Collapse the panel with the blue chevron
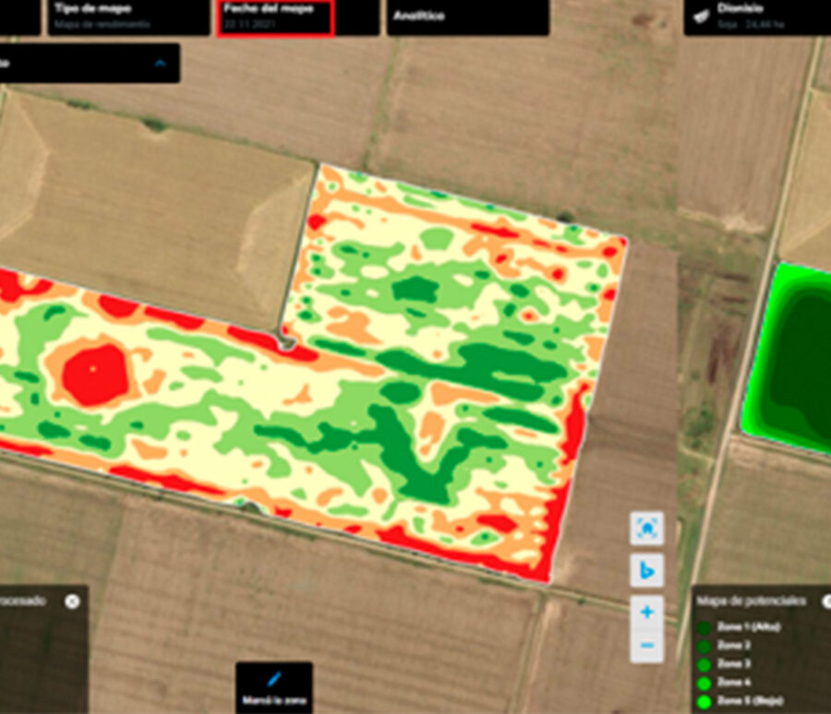Screen dimensions: 831x714 point(160,63)
